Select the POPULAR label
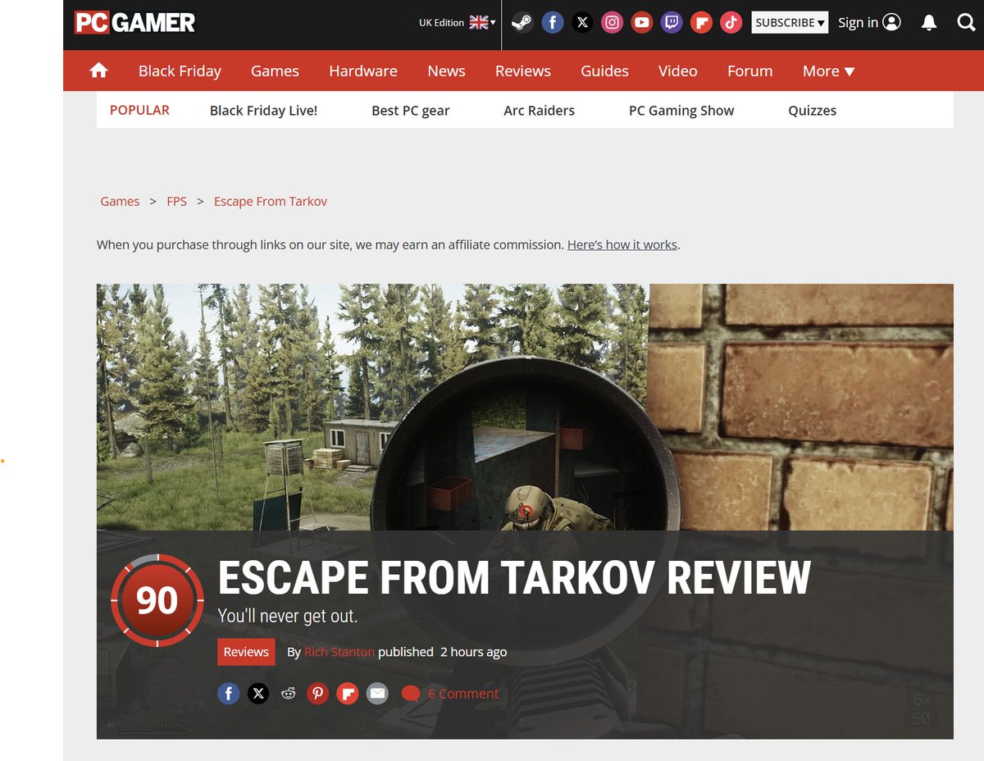 click(x=139, y=110)
